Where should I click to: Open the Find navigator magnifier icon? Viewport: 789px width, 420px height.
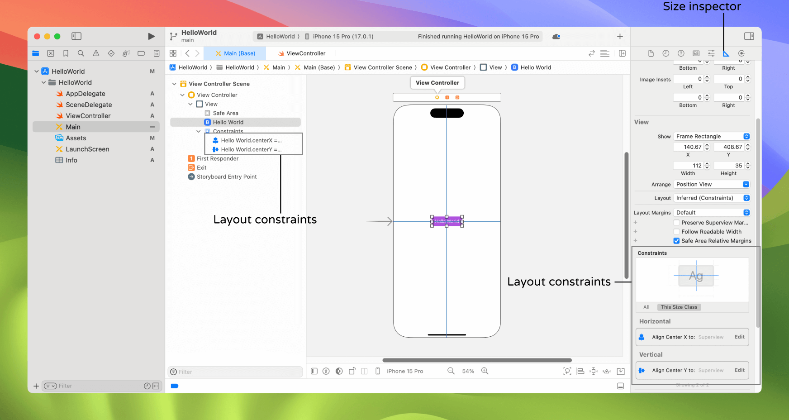pos(81,53)
